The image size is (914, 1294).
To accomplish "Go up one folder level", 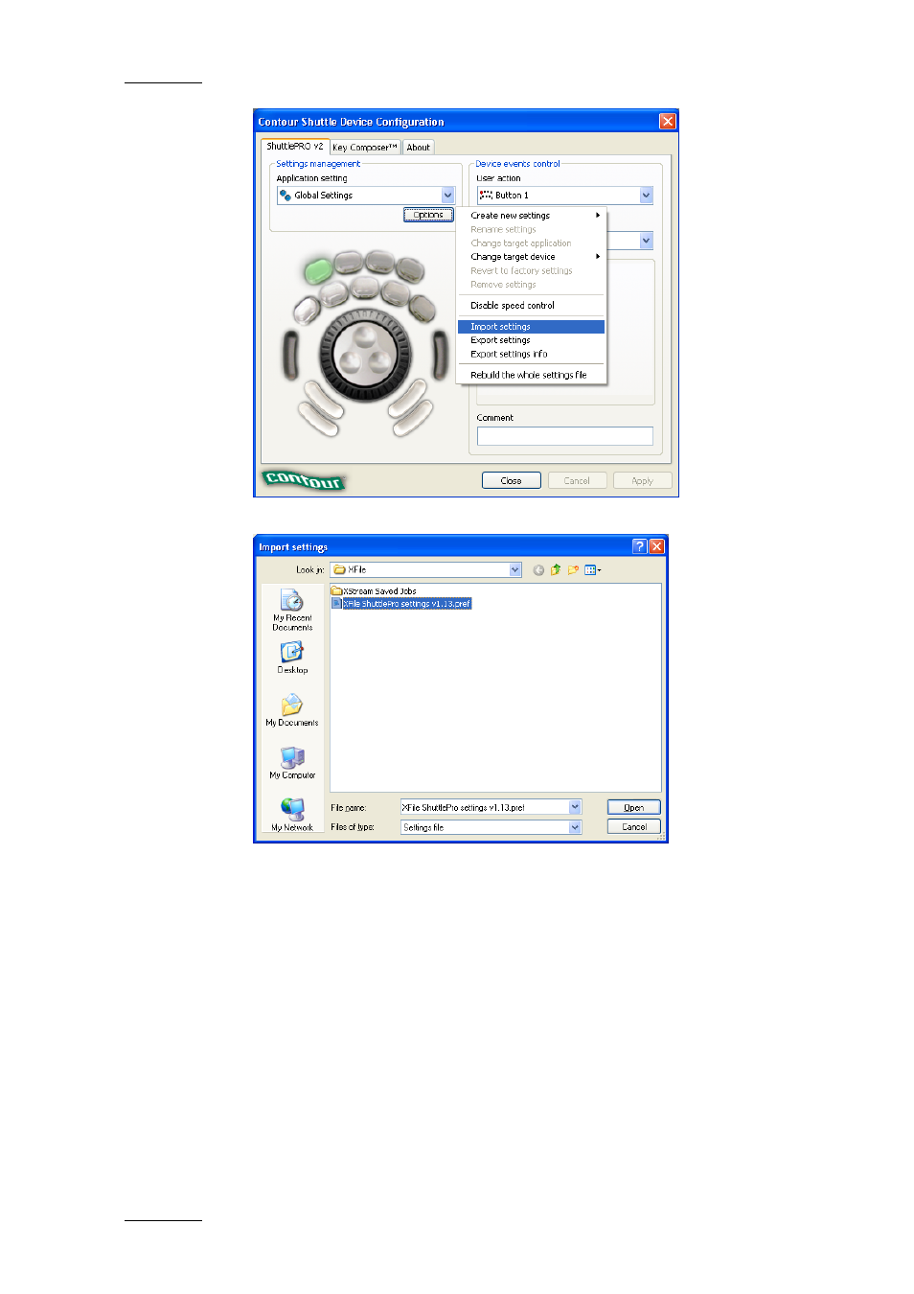I will (x=556, y=570).
